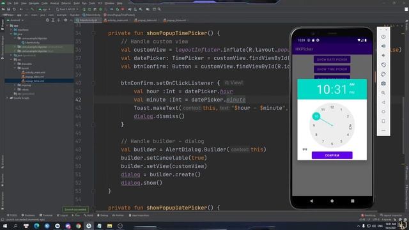Screen dimensions: 409x230
Task: Click the emulator power button
Action: (x=383, y=37)
